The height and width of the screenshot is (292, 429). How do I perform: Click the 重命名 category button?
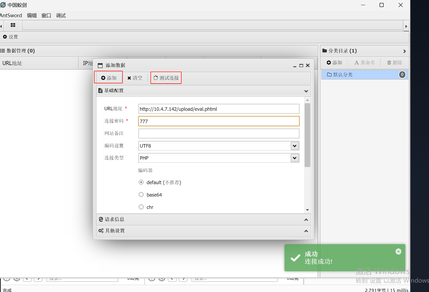coord(365,63)
